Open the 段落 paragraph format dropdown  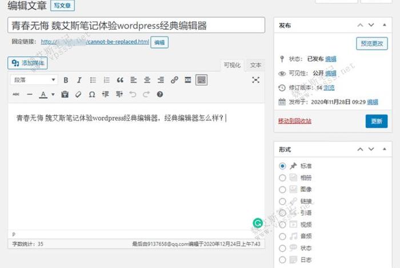click(34, 80)
